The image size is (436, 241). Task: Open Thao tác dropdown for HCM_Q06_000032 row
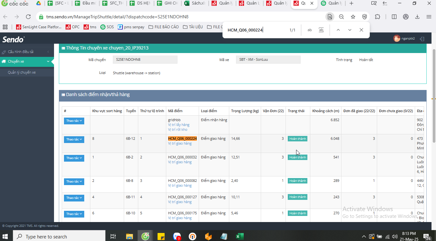[74, 158]
